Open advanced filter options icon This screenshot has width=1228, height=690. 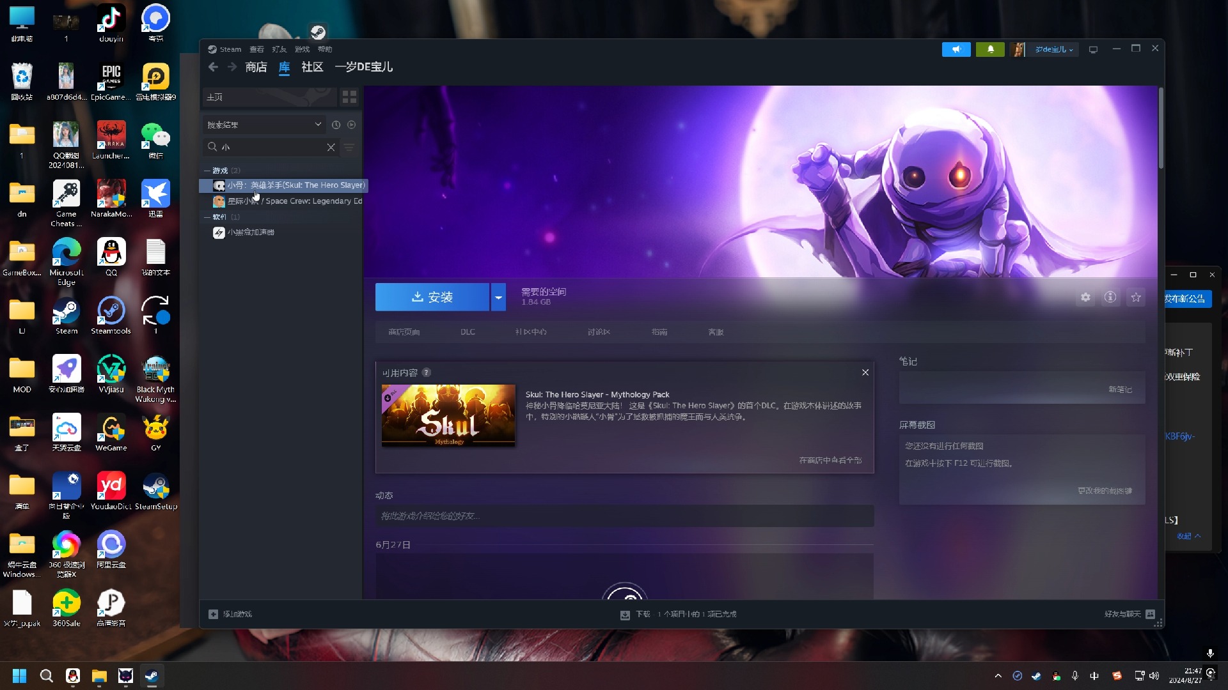[349, 147]
